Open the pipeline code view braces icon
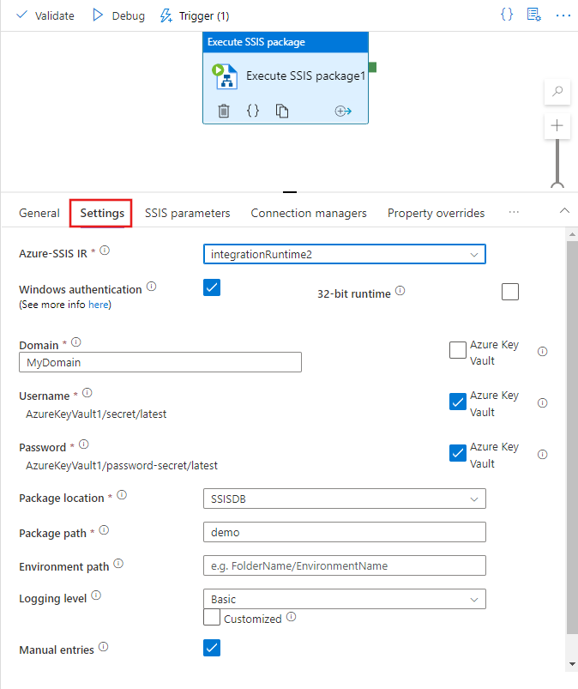Viewport: 578px width, 689px height. [x=506, y=14]
